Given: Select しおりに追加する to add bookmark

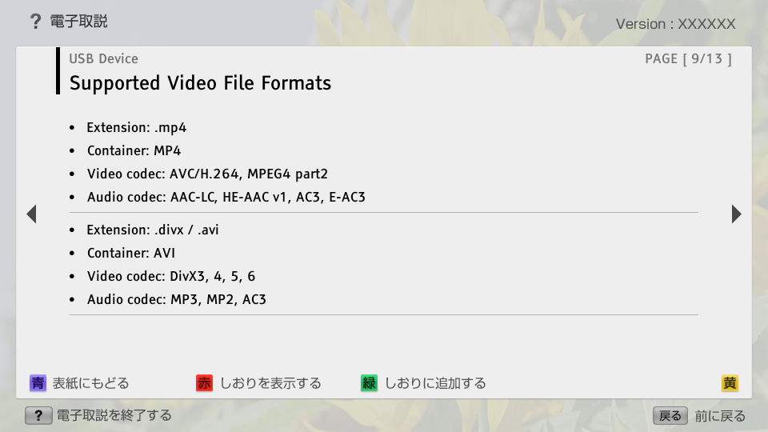Looking at the screenshot, I should point(435,383).
